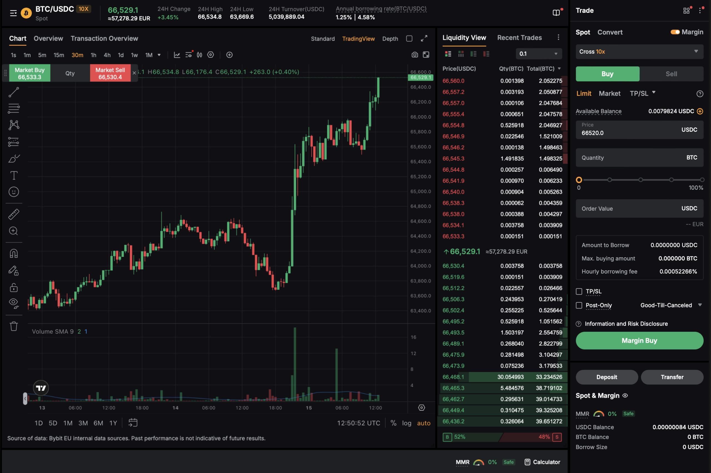Open the Calculator in the bottom bar

pos(542,462)
